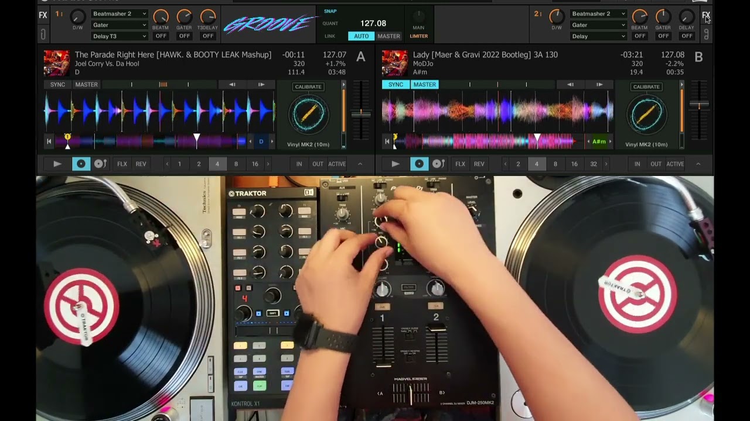The height and width of the screenshot is (421, 750).
Task: Jump to track start on deck A
Action: [x=49, y=141]
